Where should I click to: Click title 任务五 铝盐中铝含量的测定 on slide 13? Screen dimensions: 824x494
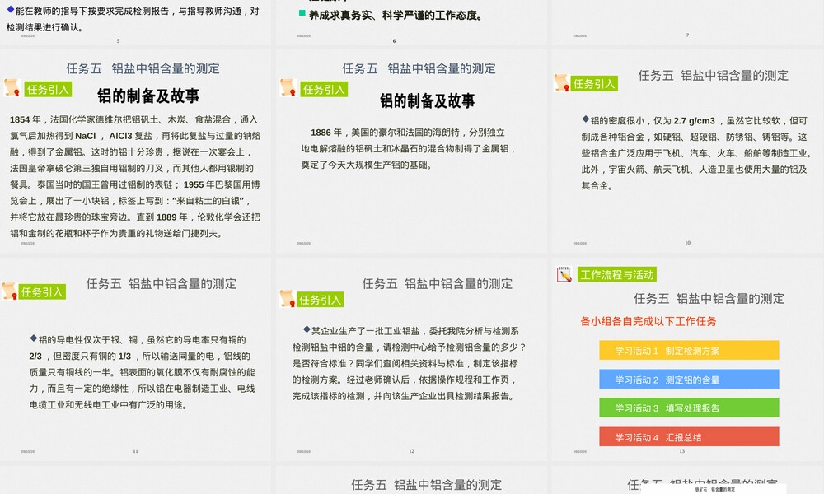(709, 299)
